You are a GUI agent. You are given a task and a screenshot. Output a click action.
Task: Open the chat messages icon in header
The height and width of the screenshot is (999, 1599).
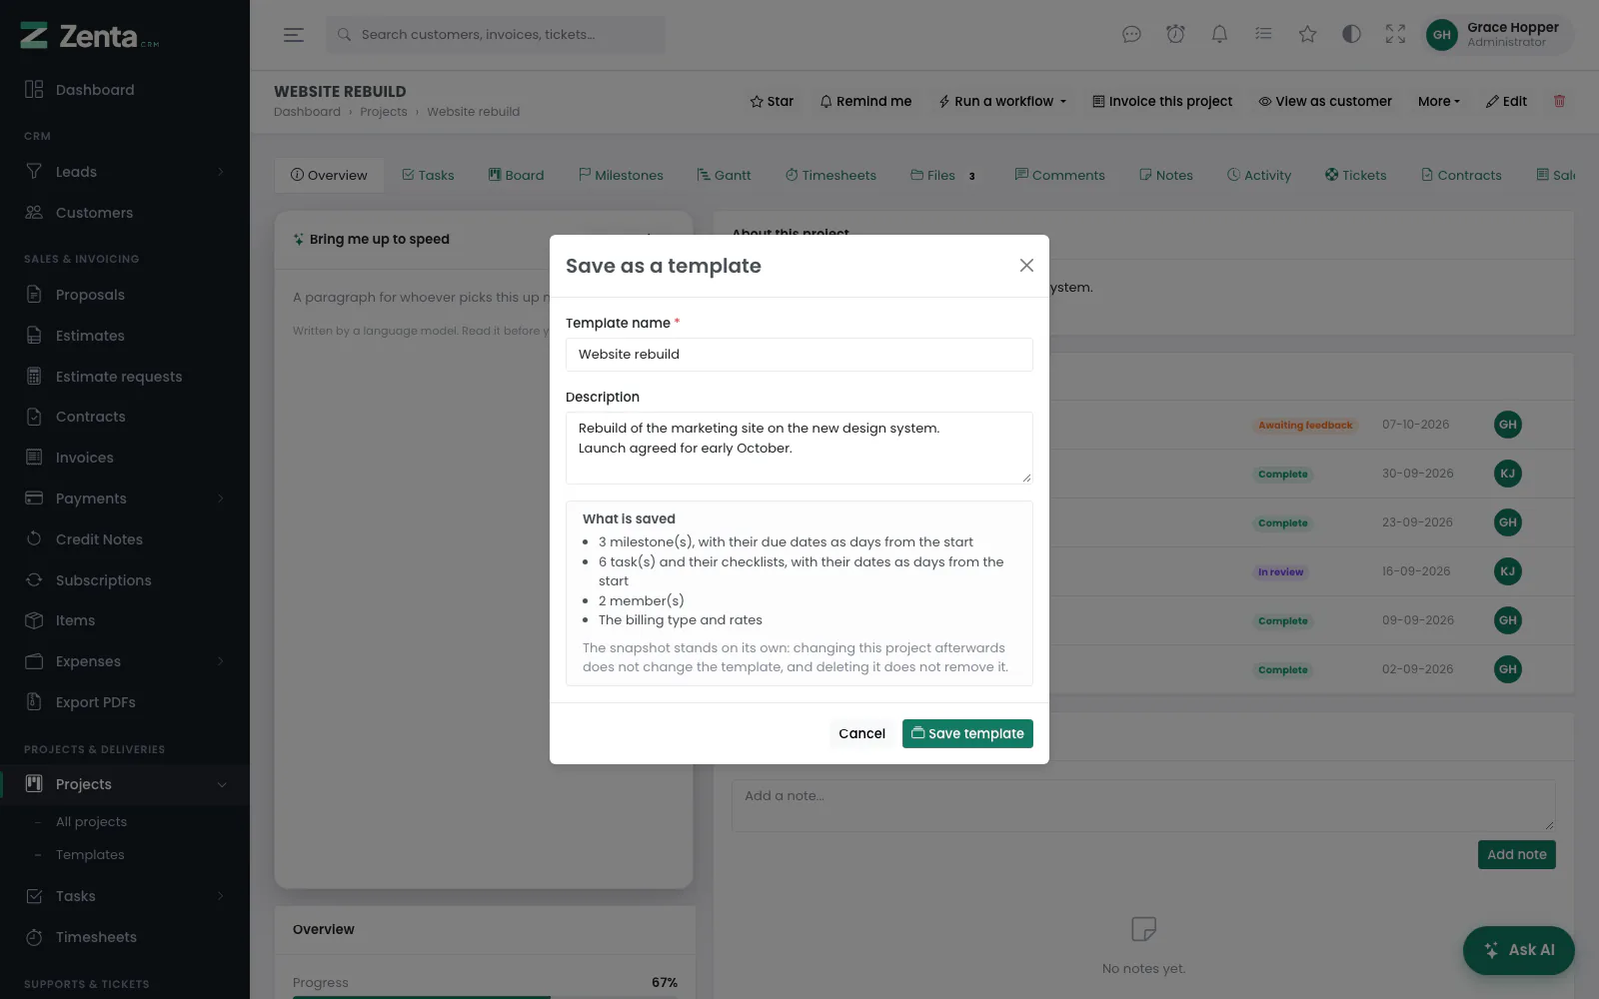[x=1131, y=35]
